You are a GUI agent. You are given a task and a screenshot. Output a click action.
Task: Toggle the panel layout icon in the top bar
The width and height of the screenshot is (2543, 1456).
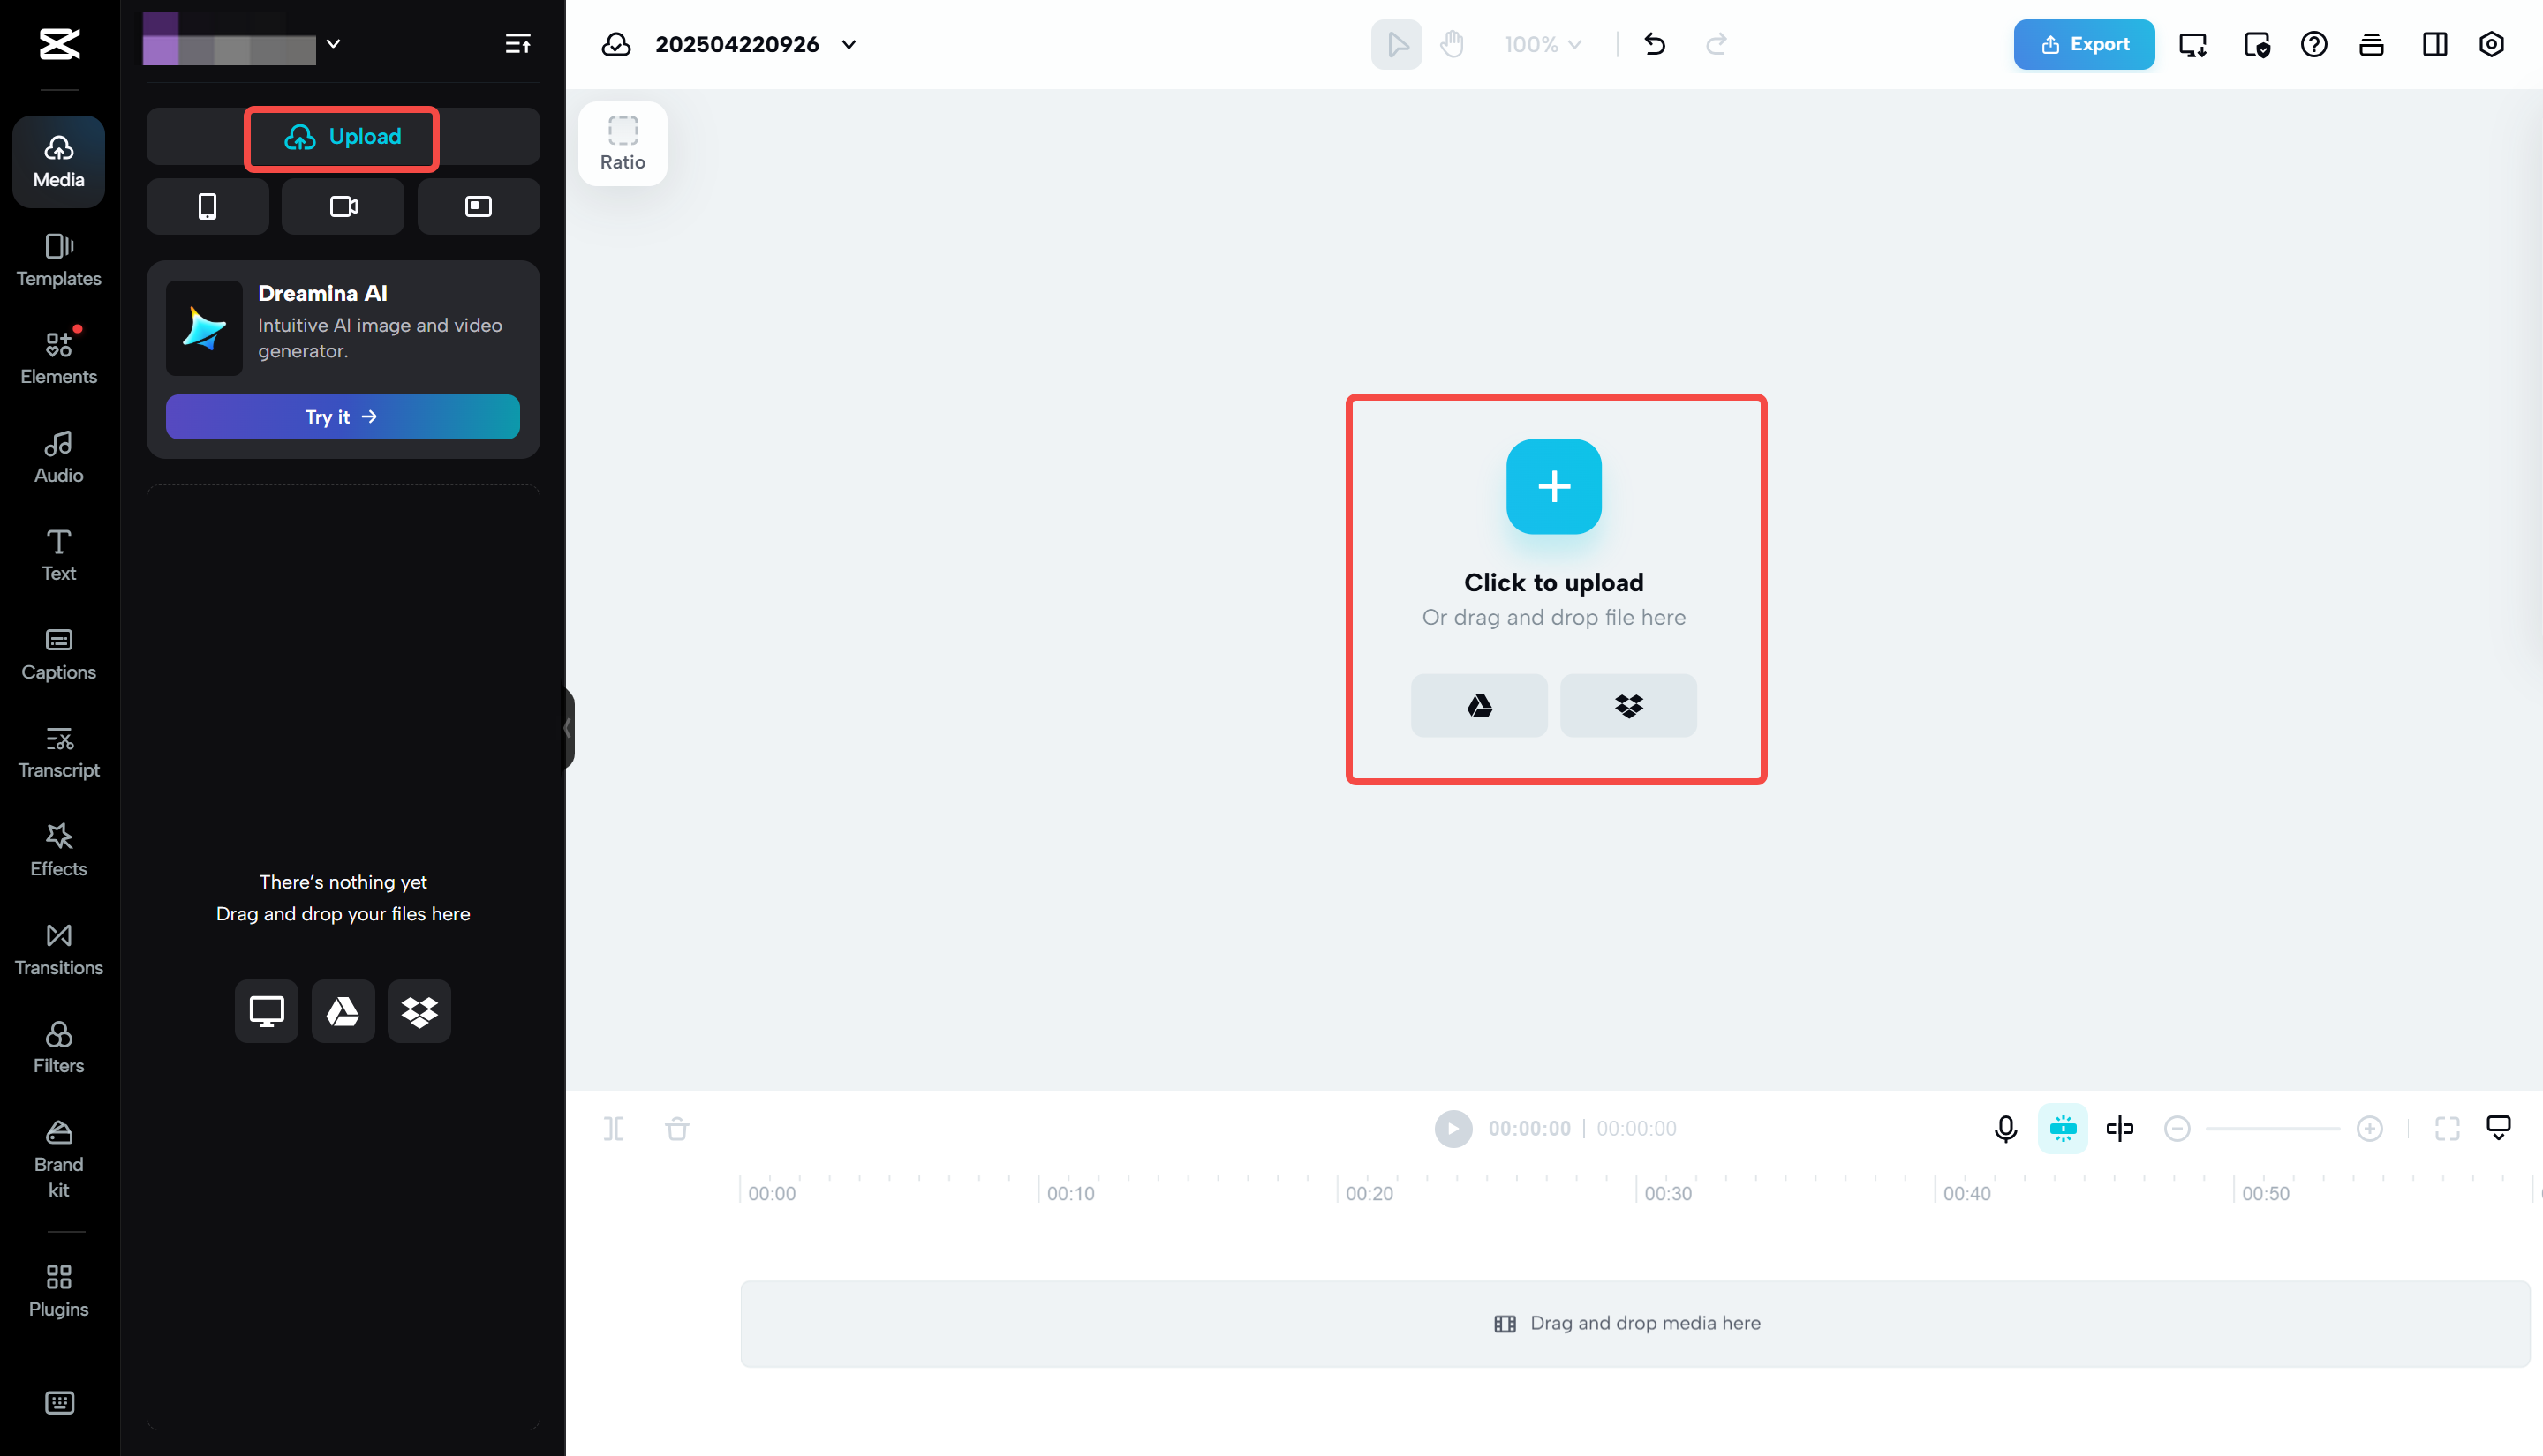(x=2434, y=44)
